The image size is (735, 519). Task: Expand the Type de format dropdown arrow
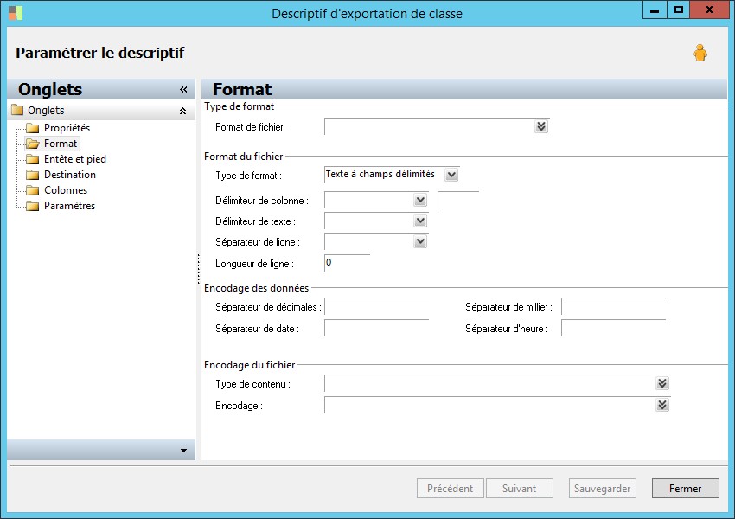(x=451, y=175)
